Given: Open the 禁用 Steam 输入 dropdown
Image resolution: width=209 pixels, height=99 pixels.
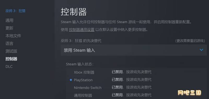Looking at the screenshot, I should [x=133, y=50].
